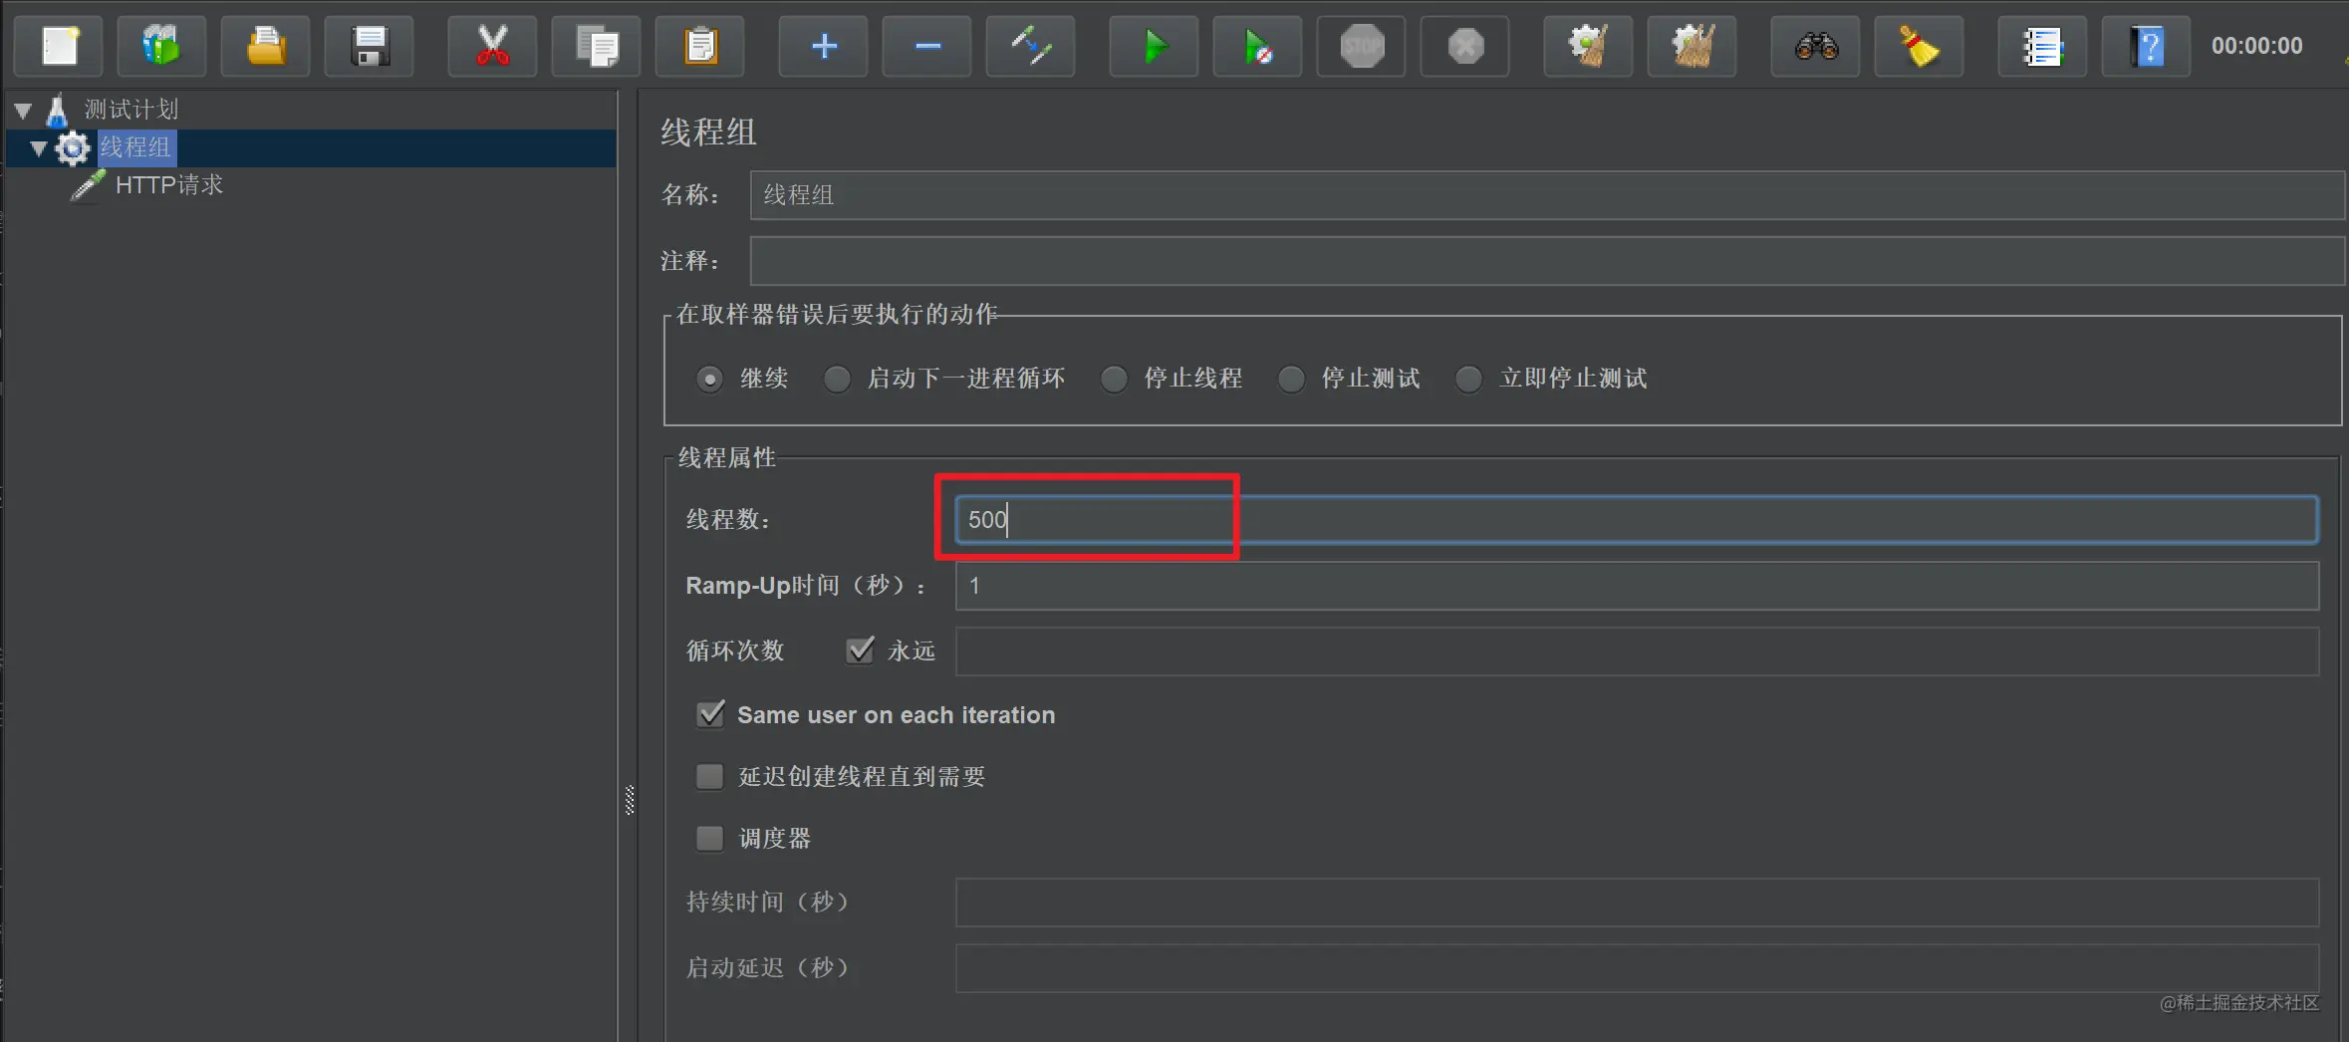Click the Stop test icon
Image resolution: width=2349 pixels, height=1042 pixels.
click(1361, 46)
